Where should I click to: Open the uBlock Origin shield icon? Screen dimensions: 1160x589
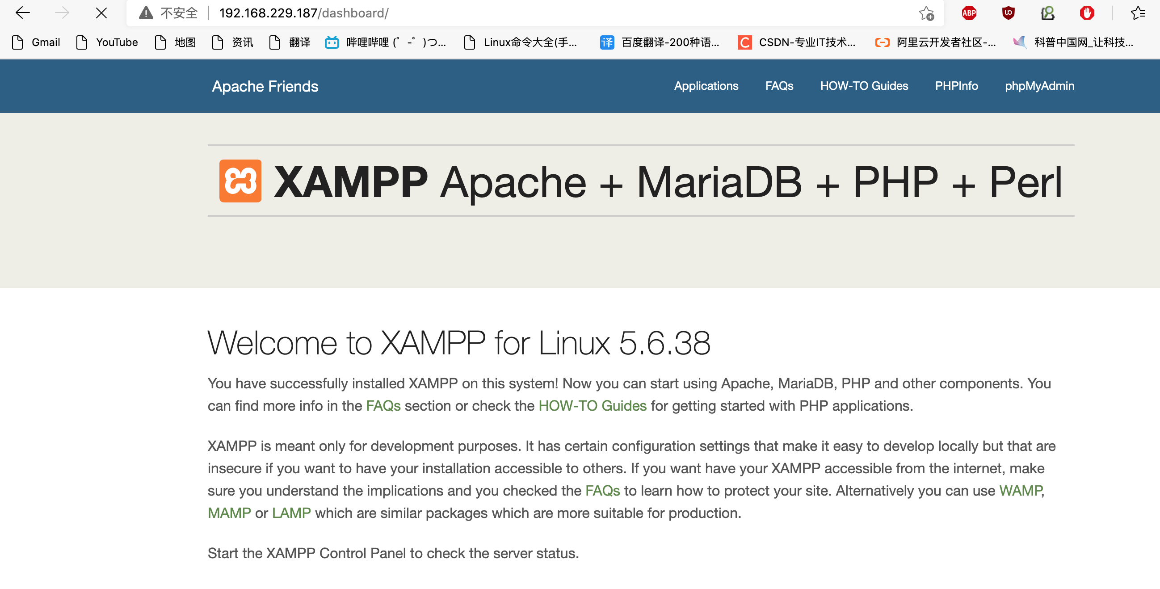1008,13
